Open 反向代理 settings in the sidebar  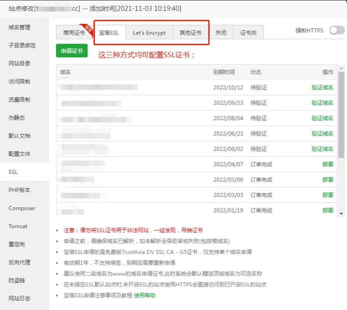point(19,262)
